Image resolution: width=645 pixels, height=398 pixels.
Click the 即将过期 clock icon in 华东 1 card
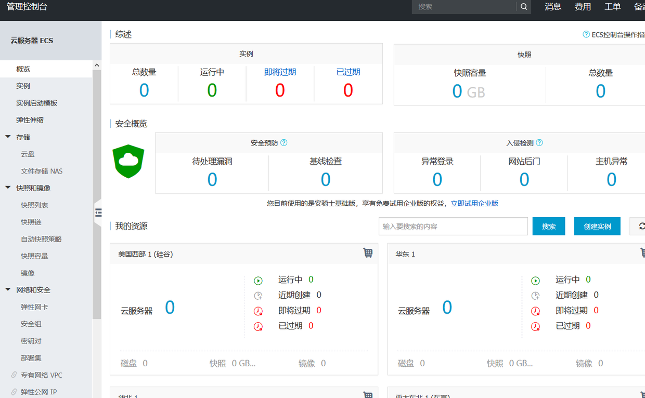(536, 311)
